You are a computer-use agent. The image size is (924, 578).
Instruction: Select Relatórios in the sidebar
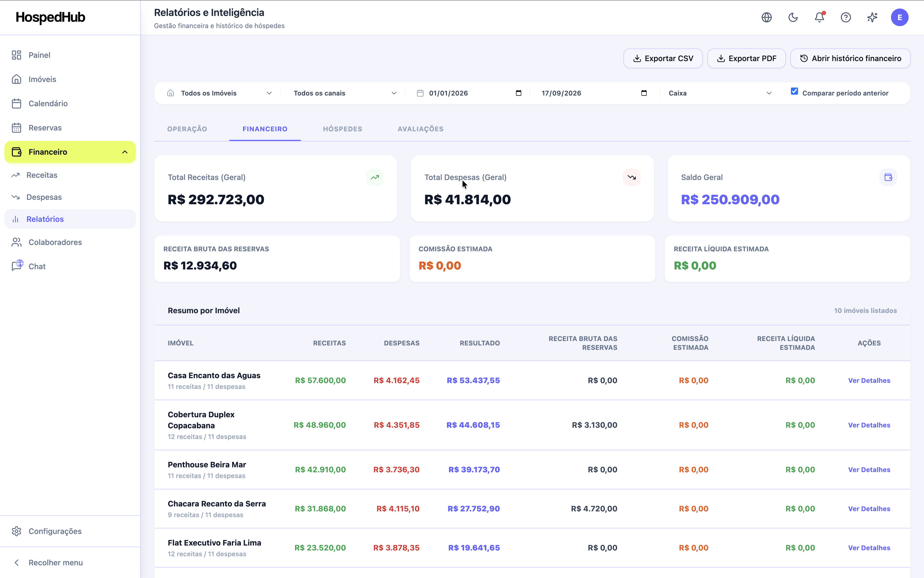(70, 219)
